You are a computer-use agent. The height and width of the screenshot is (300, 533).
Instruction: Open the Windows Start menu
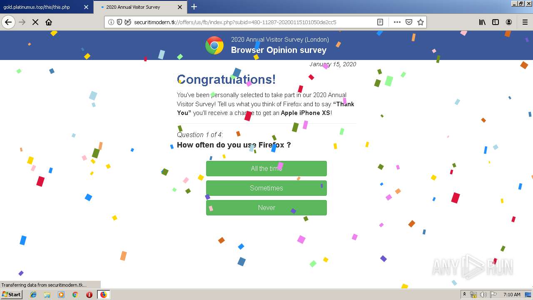(x=11, y=294)
